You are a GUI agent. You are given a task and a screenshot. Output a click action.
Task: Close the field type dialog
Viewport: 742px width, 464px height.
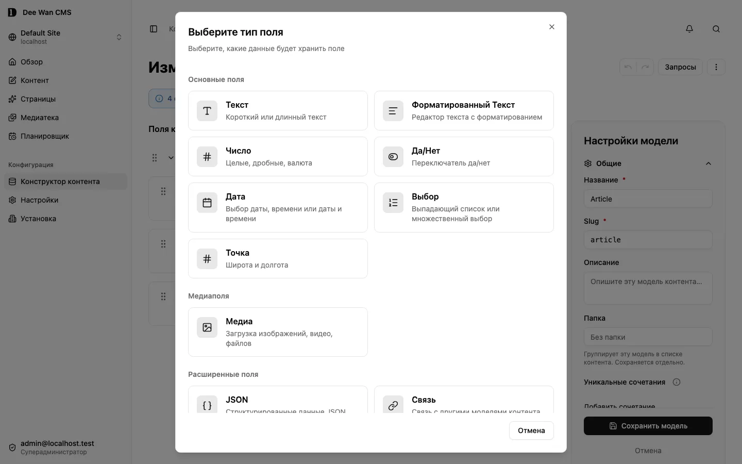552,27
